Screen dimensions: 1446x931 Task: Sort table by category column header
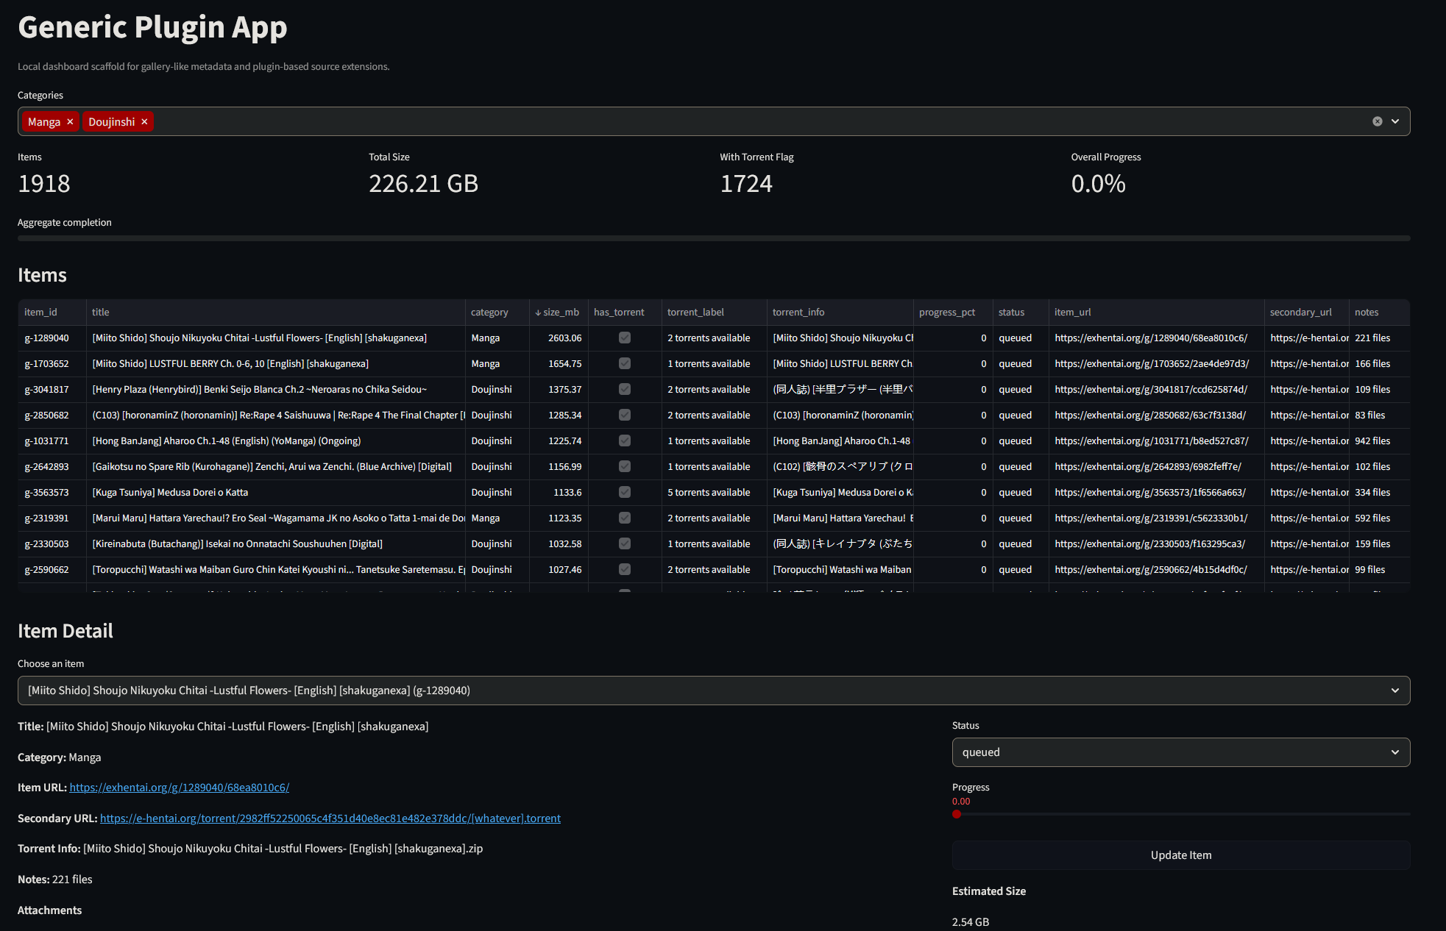(x=489, y=313)
